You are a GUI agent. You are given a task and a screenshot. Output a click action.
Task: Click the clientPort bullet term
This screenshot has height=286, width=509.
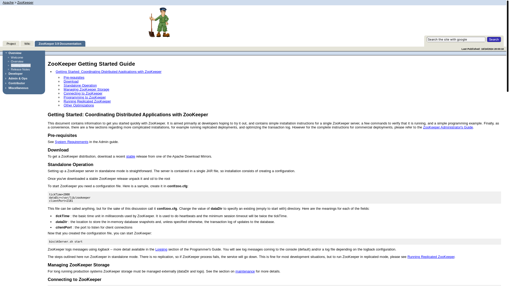point(64,227)
